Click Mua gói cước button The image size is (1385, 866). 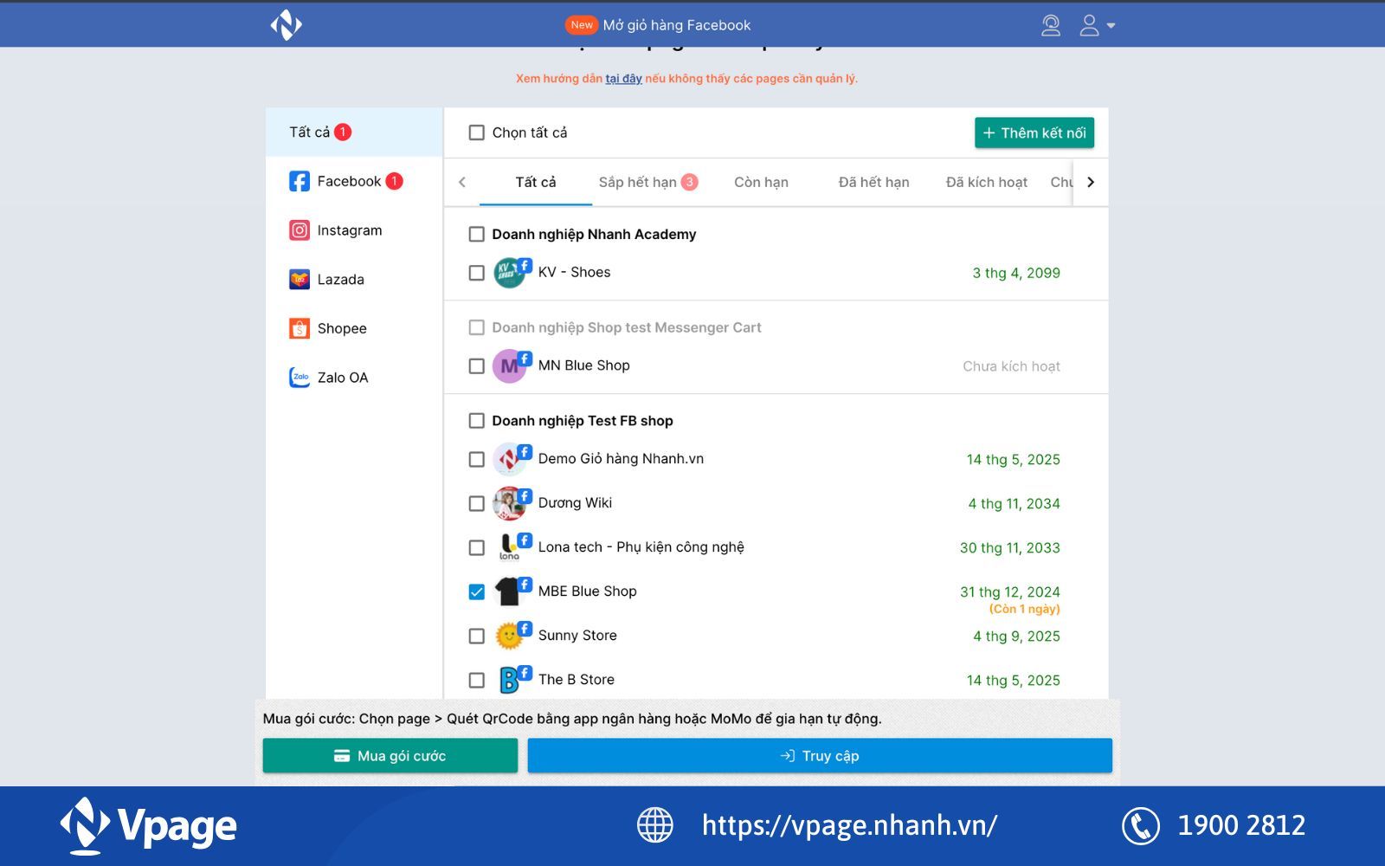pos(390,755)
